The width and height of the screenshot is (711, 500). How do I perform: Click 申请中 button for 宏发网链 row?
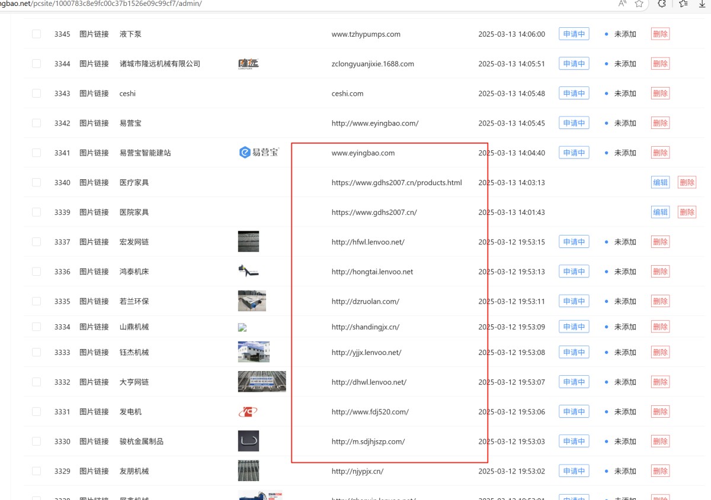click(x=574, y=242)
